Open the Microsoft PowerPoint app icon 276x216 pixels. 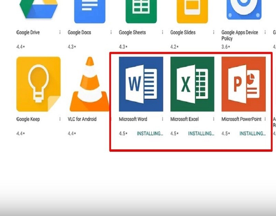pos(244,84)
